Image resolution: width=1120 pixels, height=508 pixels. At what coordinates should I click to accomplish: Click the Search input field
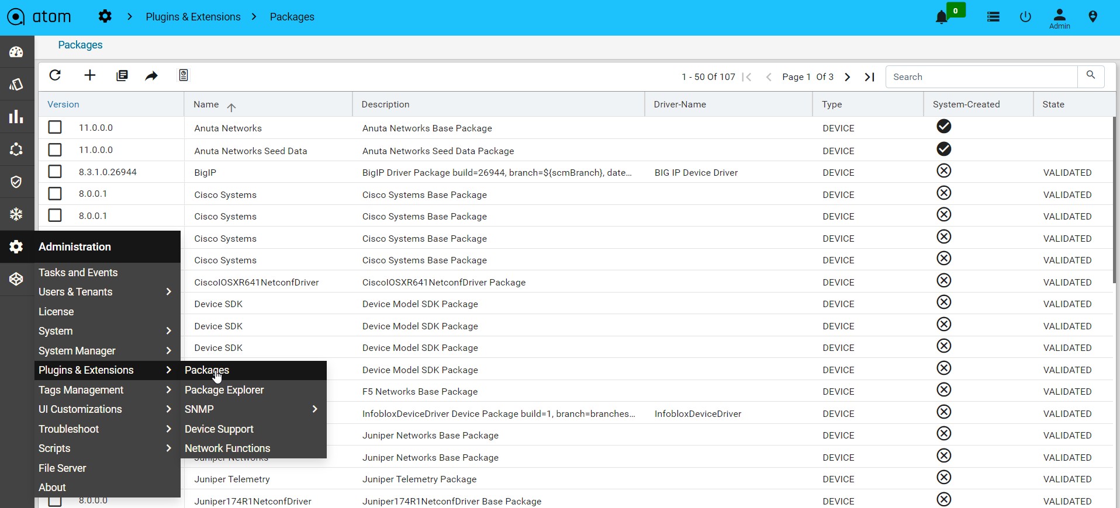pyautogui.click(x=981, y=77)
